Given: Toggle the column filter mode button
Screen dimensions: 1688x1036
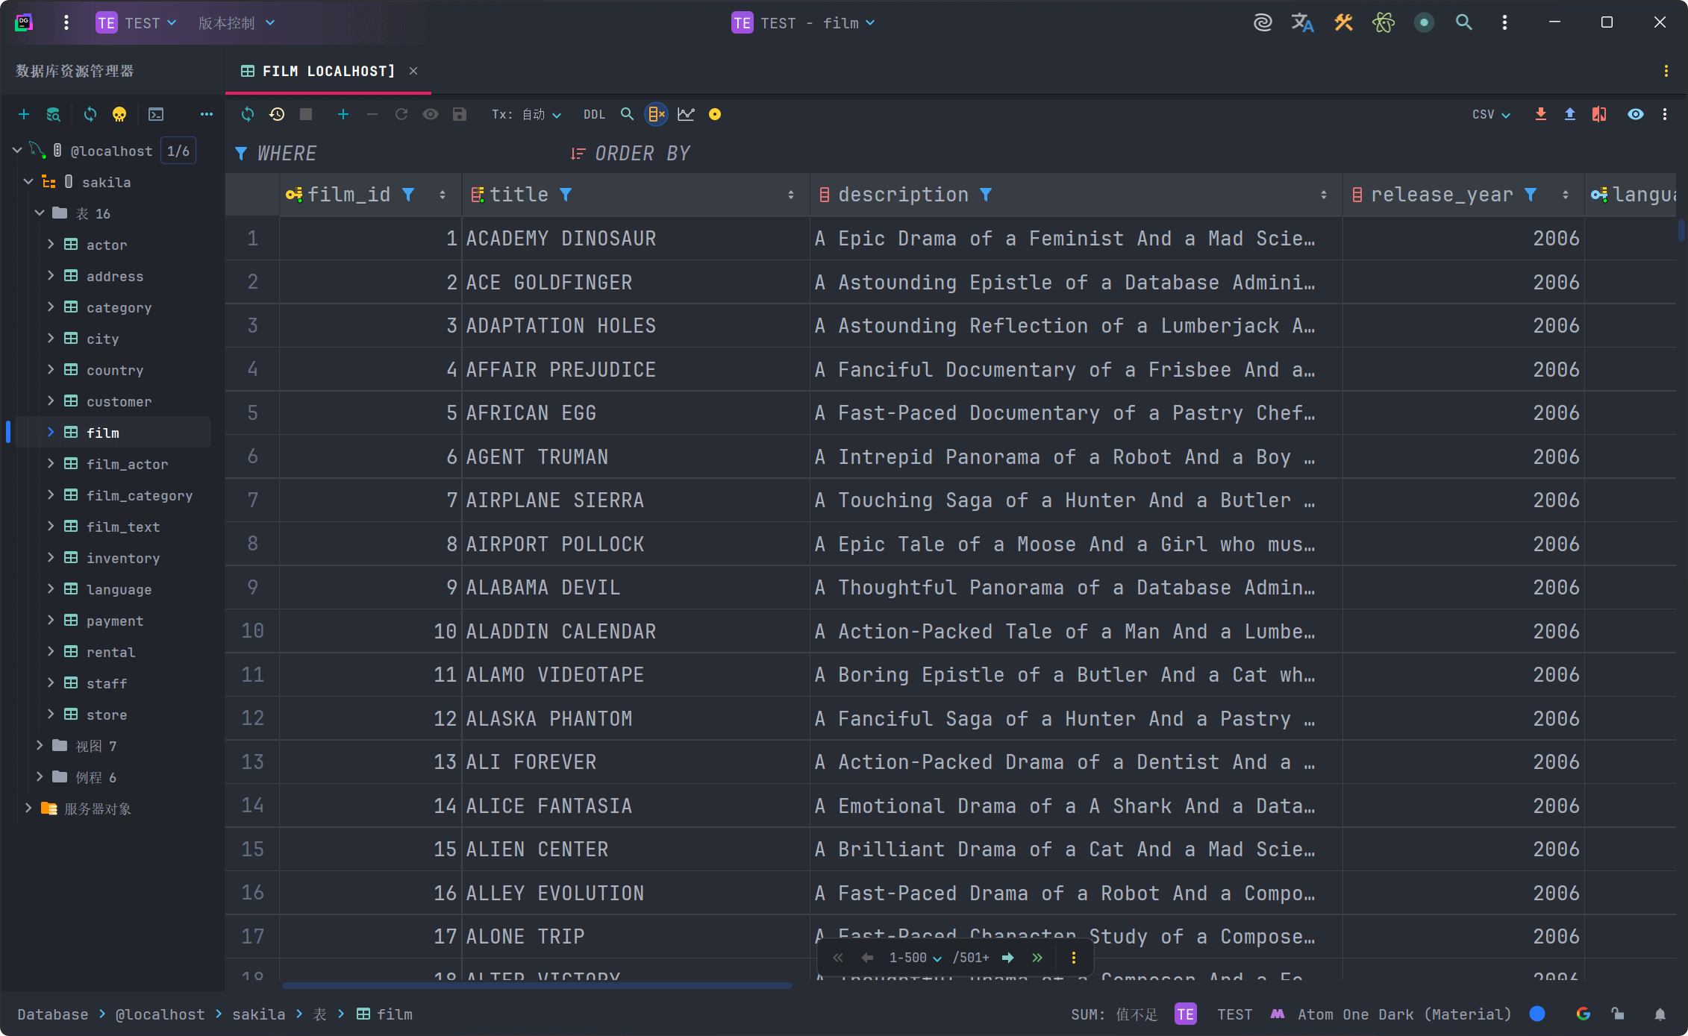Looking at the screenshot, I should [x=656, y=114].
